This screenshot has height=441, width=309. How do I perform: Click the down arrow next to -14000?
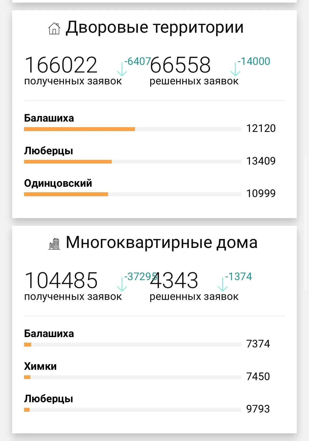coord(235,69)
